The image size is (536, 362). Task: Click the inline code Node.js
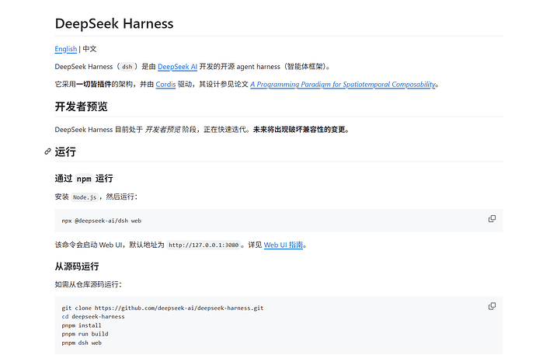(85, 197)
